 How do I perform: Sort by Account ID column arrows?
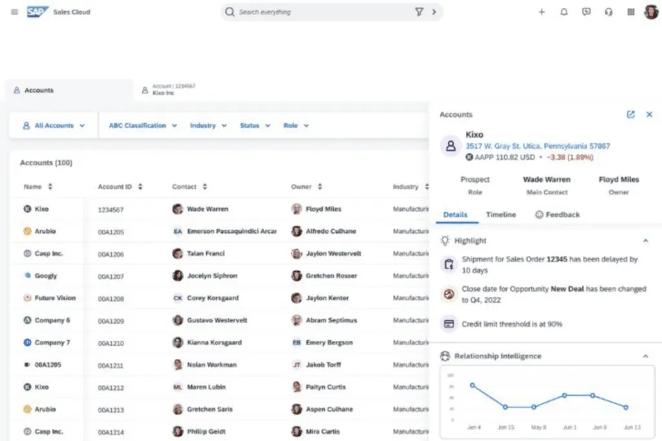[x=140, y=187]
